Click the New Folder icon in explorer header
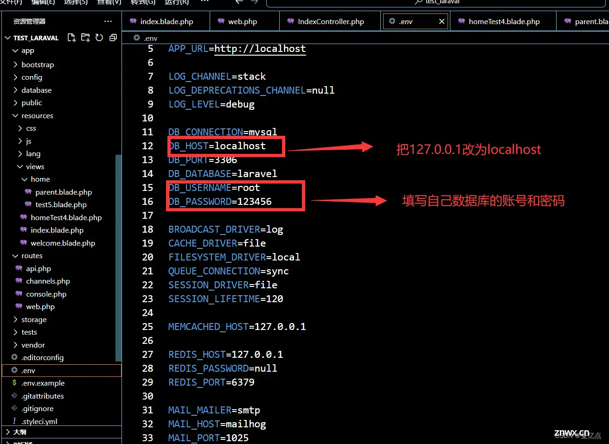Image resolution: width=609 pixels, height=444 pixels. tap(85, 38)
